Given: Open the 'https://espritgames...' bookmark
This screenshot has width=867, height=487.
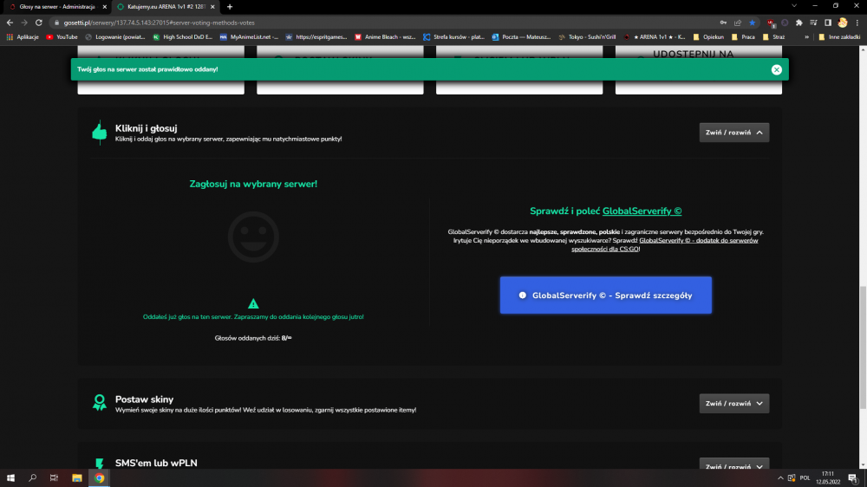Looking at the screenshot, I should point(316,37).
